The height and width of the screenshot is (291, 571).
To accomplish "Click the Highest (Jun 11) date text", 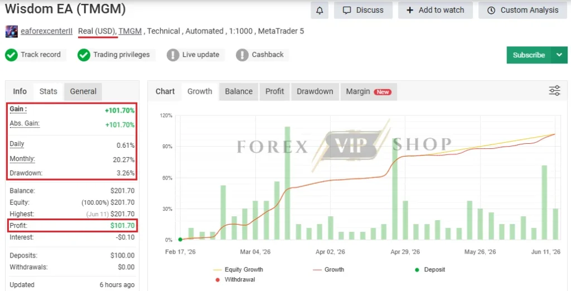I will 97,214.
